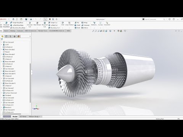
Task: Expand the Revolve2 feature node
Action: click(x=2, y=107)
